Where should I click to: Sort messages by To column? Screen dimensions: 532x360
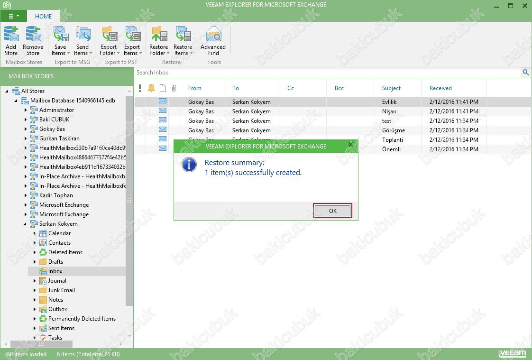(236, 88)
